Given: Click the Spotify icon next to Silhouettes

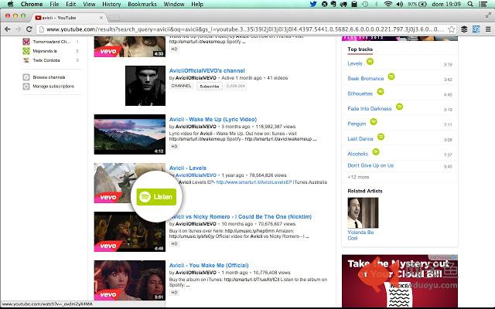Looking at the screenshot, I should pyautogui.click(x=381, y=91).
